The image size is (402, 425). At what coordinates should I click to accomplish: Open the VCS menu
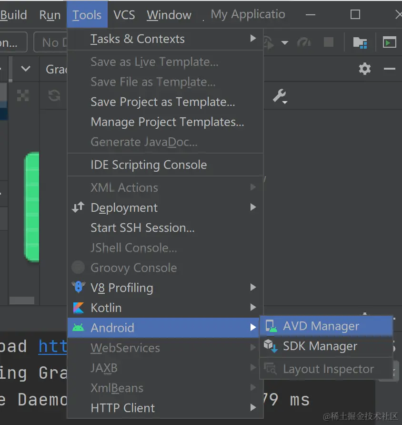124,15
